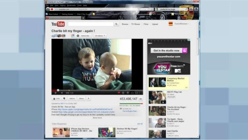The height and width of the screenshot is (140, 248).
Task: Click the orange TrustedReviews avatar icon
Action: [x=170, y=24]
